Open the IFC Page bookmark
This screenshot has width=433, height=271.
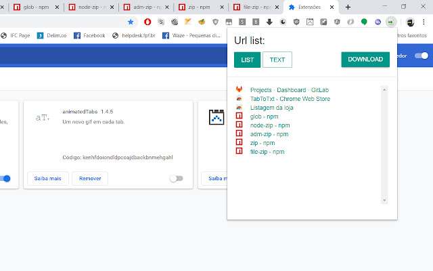(x=16, y=35)
